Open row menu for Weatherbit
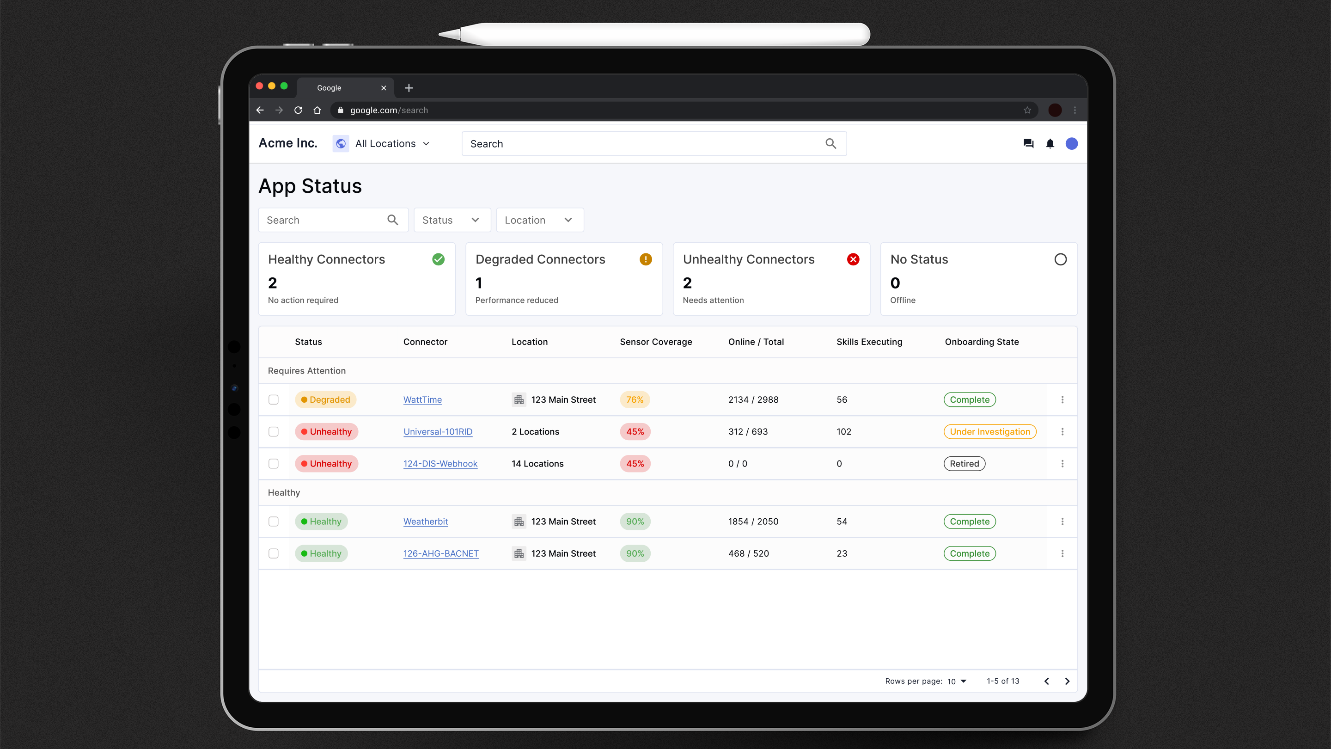This screenshot has width=1331, height=749. pos(1062,522)
